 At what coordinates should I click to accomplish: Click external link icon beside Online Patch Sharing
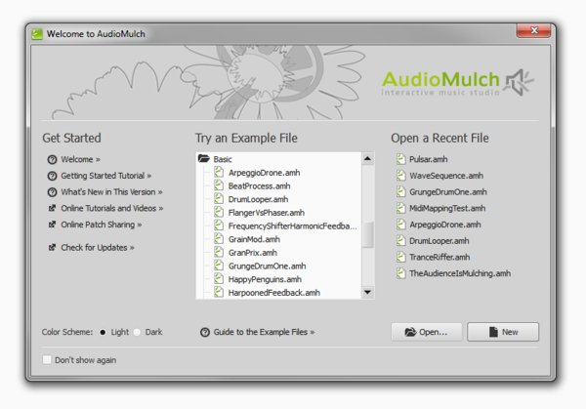click(x=53, y=225)
